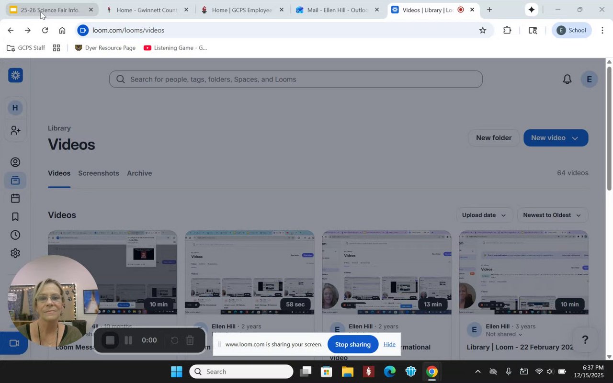Switch to Home - Gwinnett County browser tab
The height and width of the screenshot is (383, 613).
coord(148,10)
